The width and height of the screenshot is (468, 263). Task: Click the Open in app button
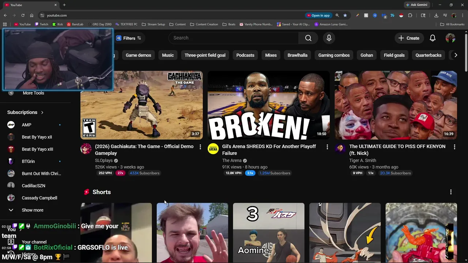point(318,15)
